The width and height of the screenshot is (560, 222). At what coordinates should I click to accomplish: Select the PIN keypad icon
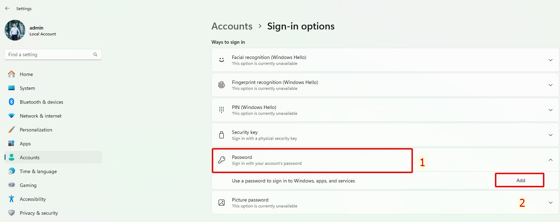221,110
